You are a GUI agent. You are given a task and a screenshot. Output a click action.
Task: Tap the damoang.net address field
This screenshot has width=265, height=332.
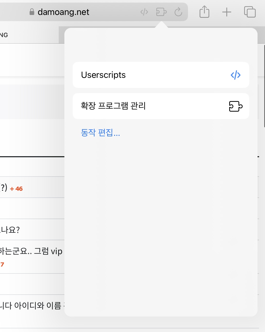(x=94, y=12)
